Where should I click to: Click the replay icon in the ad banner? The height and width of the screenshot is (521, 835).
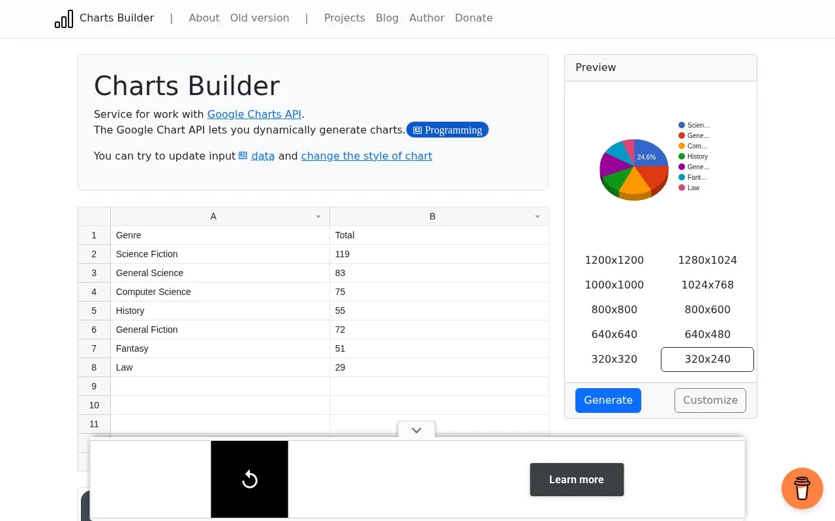click(x=249, y=480)
